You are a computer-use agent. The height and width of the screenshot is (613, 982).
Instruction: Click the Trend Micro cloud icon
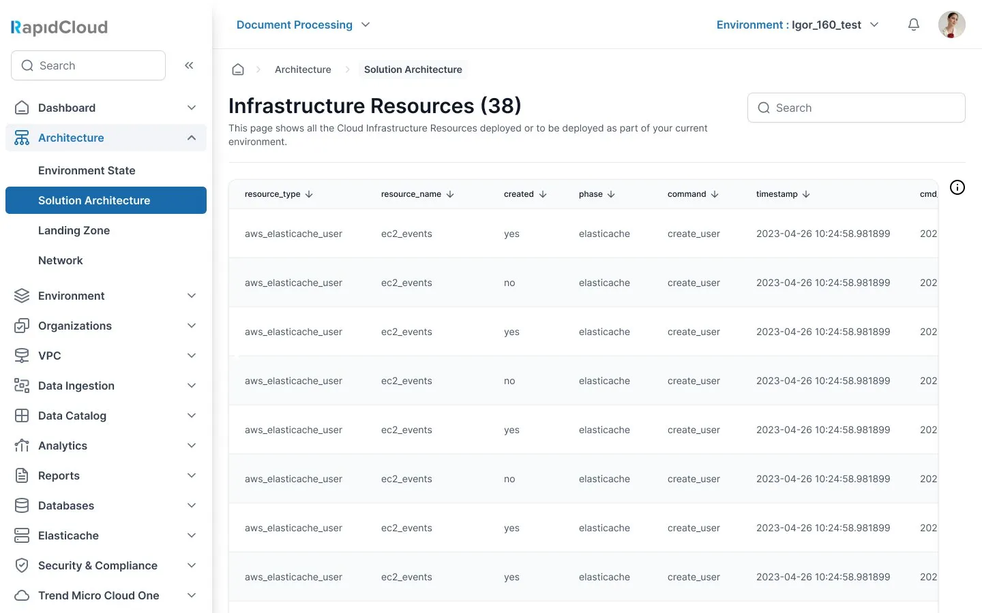tap(22, 595)
